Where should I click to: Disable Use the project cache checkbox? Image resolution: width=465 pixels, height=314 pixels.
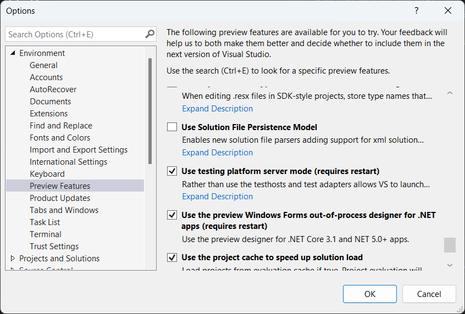(172, 257)
